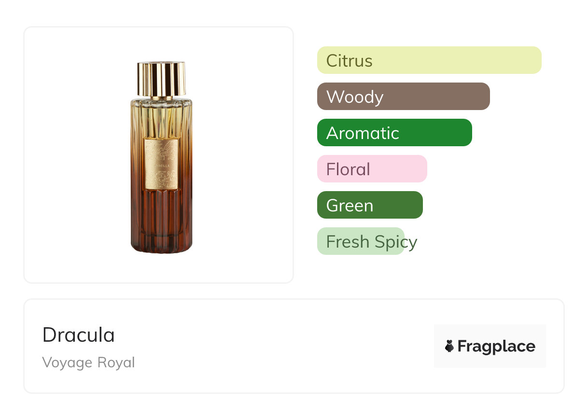Select the dark green Green accord bar

tap(370, 205)
